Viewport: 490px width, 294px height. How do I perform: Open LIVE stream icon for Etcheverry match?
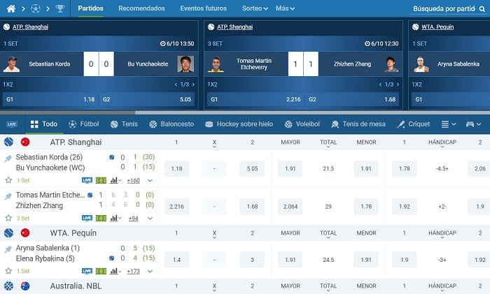(87, 219)
